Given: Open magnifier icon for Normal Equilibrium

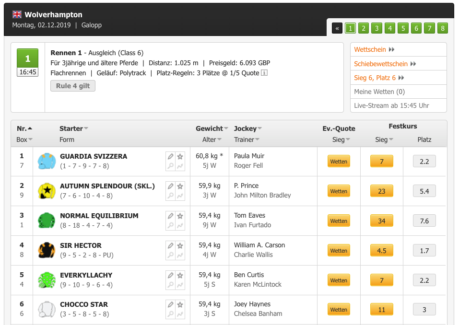Looking at the screenshot, I should tap(170, 226).
